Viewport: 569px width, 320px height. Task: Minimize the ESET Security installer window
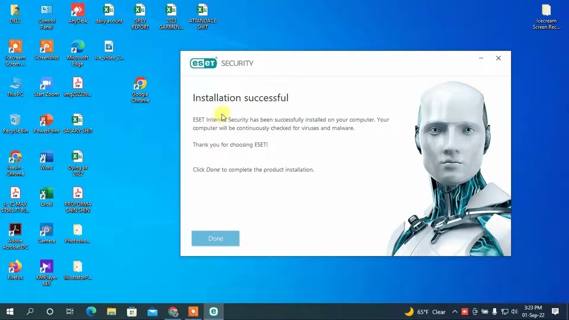[x=481, y=58]
